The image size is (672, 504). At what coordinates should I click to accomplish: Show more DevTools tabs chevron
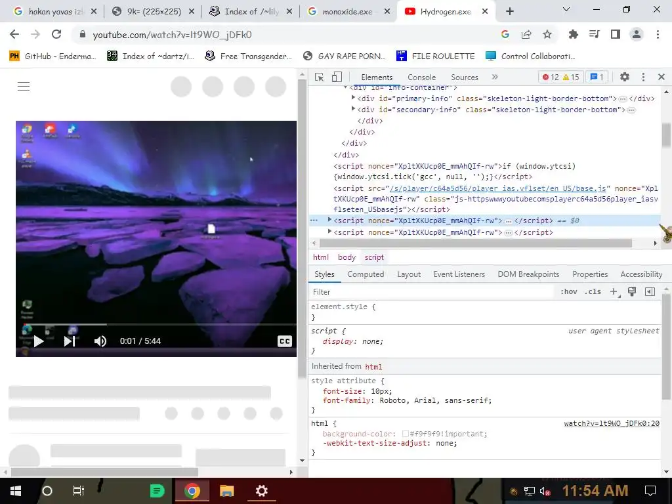point(495,77)
